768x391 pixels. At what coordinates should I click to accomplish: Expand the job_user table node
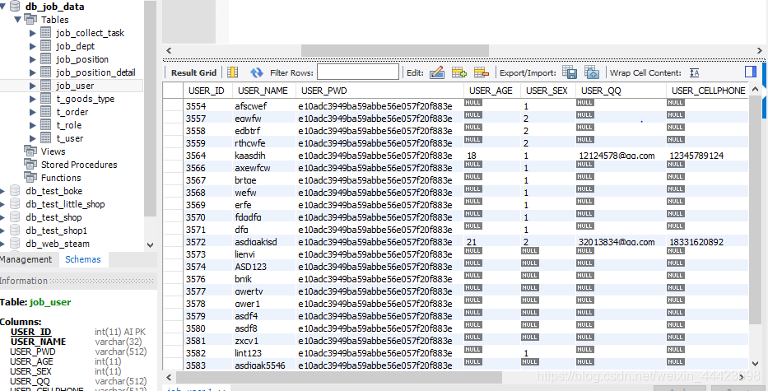[33, 86]
